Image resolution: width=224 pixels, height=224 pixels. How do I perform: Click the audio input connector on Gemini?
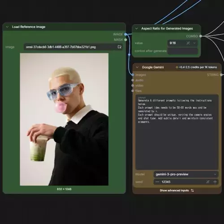pyautogui.click(x=133, y=80)
